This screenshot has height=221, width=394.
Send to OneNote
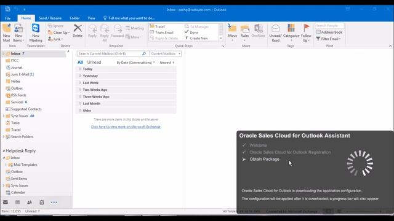[259, 31]
